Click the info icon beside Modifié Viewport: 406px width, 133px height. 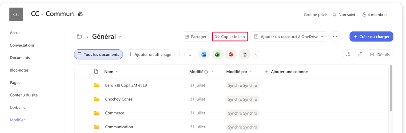206,72
